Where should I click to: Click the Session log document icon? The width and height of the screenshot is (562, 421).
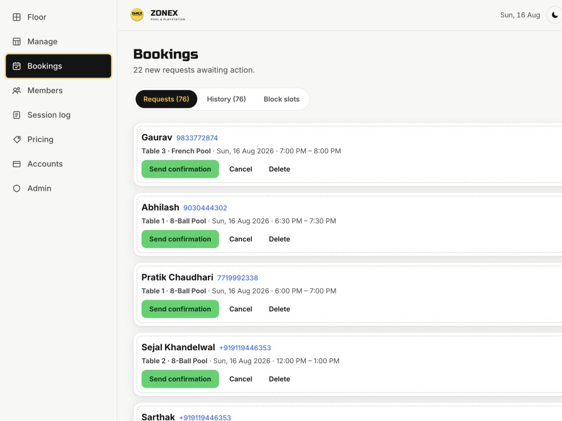tap(16, 115)
